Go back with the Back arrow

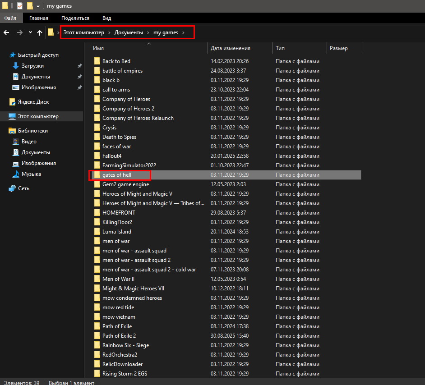coord(6,32)
